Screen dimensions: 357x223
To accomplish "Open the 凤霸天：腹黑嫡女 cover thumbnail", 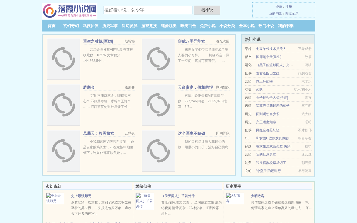I will [64, 151].
